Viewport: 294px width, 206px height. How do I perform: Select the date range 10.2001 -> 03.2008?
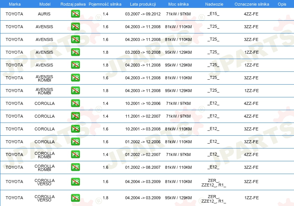coord(143,129)
